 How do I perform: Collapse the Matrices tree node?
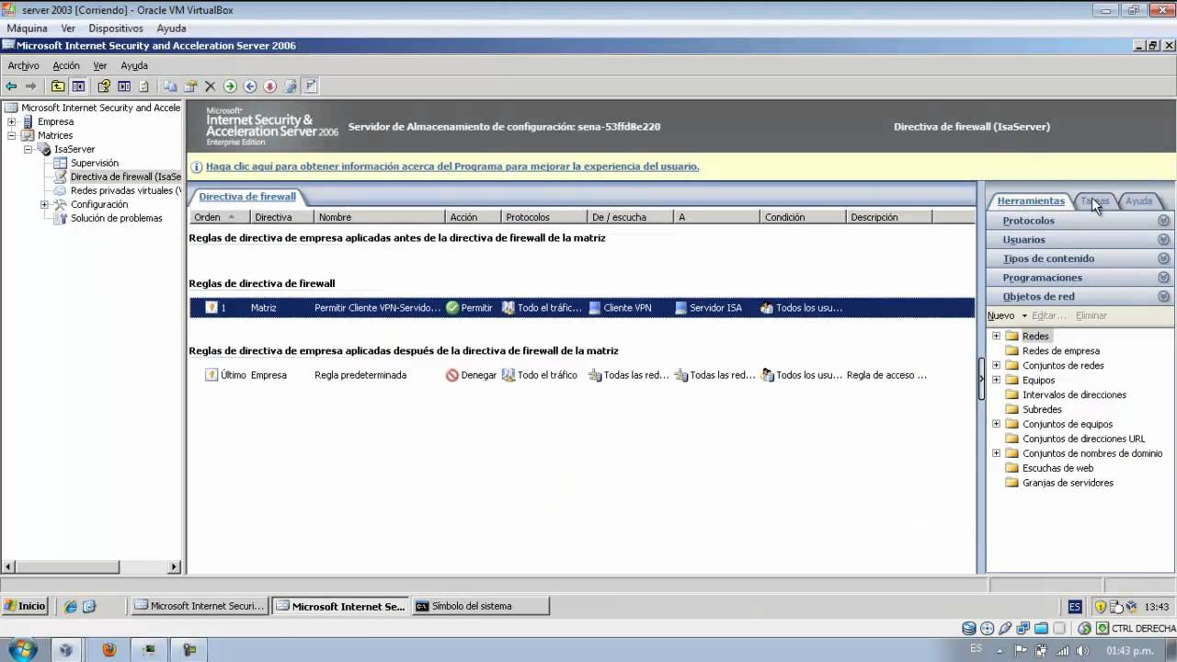click(11, 135)
